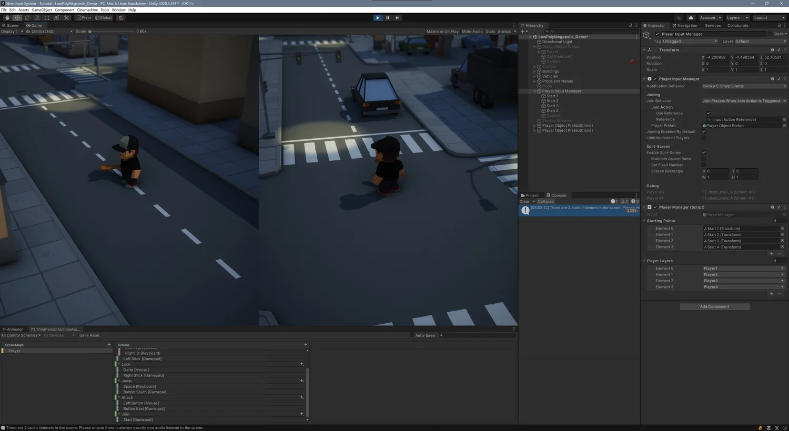Open the Notification Behavior dropdown
Image resolution: width=789 pixels, height=431 pixels.
tap(743, 86)
